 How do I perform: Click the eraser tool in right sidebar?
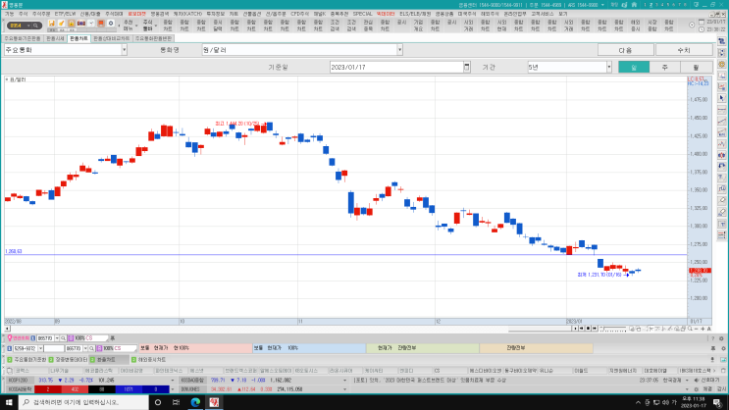click(x=721, y=200)
